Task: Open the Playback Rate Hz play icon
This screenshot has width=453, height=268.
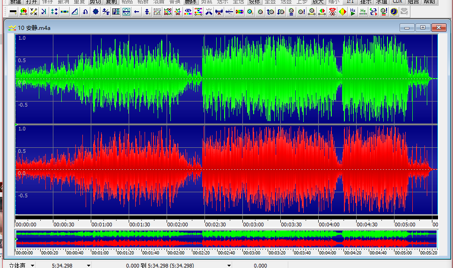Action: [353, 12]
